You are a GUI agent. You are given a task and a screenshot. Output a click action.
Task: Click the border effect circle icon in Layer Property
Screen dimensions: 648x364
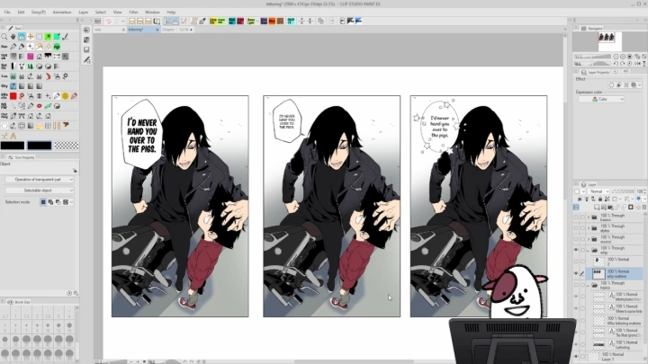pyautogui.click(x=611, y=85)
